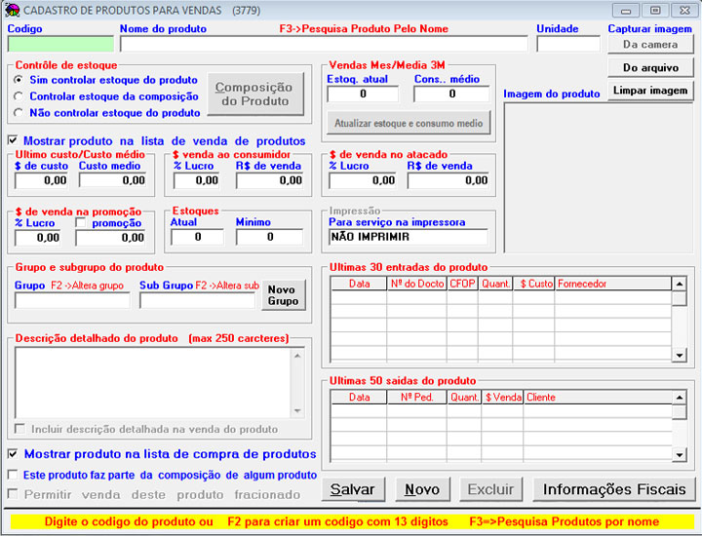
Task: Click the Salvar button
Action: coord(353,489)
